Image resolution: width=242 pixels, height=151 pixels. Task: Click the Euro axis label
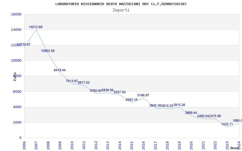(x=15, y=77)
